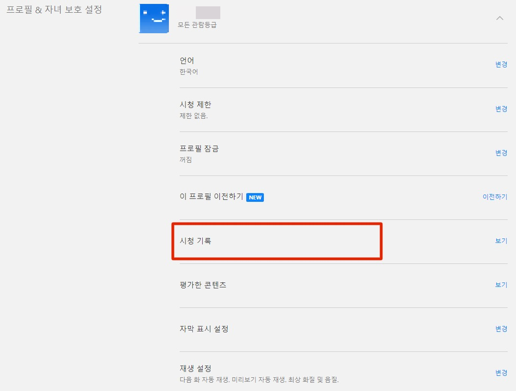This screenshot has width=516, height=391.
Task: Click 보기 next to 시청 기록
Action: [500, 240]
